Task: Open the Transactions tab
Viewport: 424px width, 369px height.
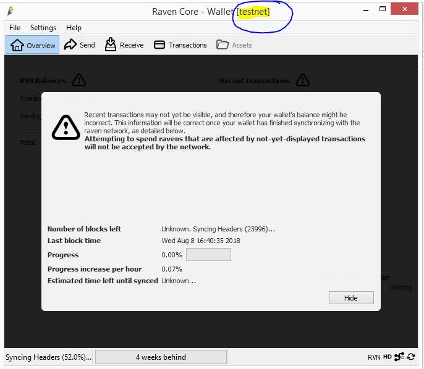Action: [180, 45]
